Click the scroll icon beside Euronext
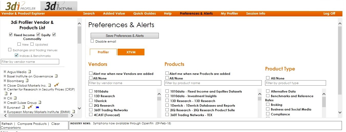346x132 pixels. click(x=30, y=107)
